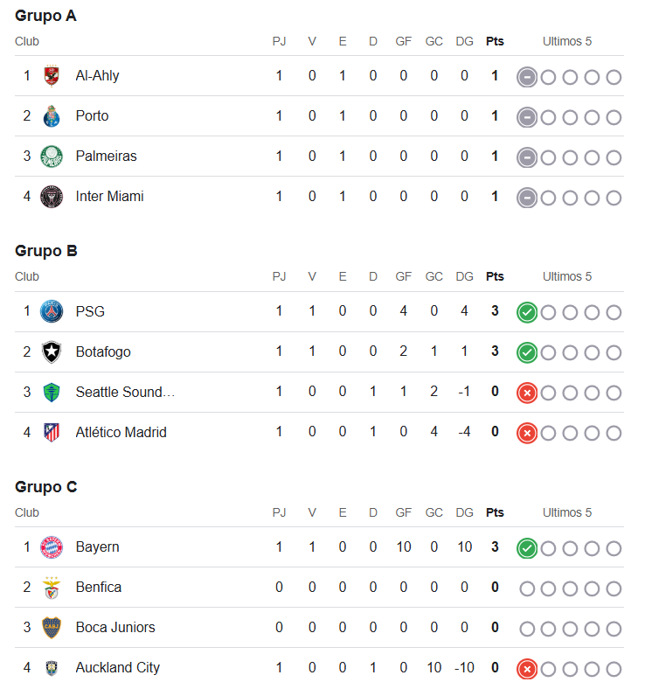Click the Grupo C heading
645x689 pixels.
pos(46,487)
